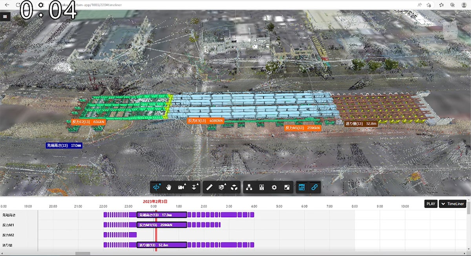Select the ruler measure tool

coord(209,187)
